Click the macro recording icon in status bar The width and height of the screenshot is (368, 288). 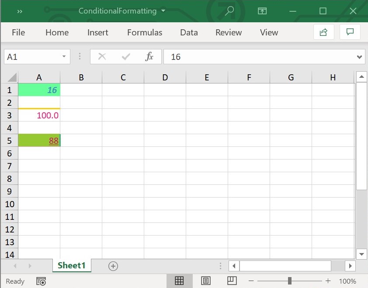tap(41, 281)
